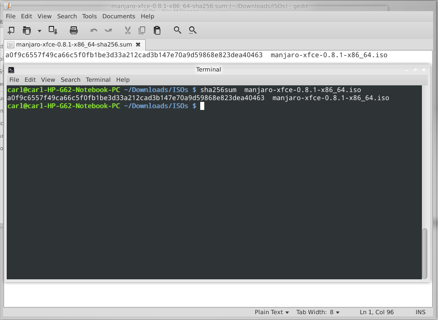Viewport: 438px width, 320px height.
Task: Cut selection with the scissors icon
Action: [127, 30]
